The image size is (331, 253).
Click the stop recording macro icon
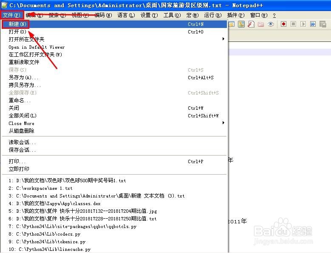(293, 24)
